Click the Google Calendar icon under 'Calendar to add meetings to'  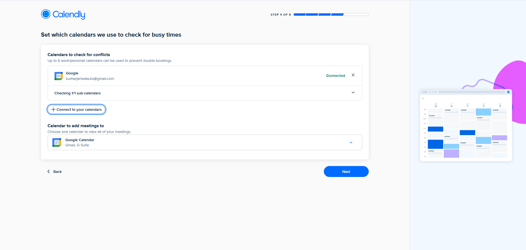click(56, 142)
